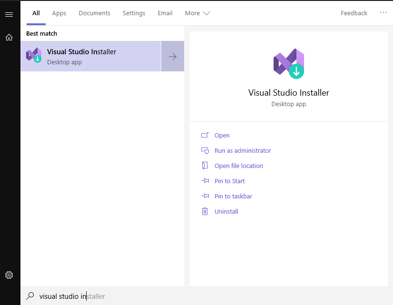
Task: Select the Settings search tab
Action: click(x=134, y=13)
